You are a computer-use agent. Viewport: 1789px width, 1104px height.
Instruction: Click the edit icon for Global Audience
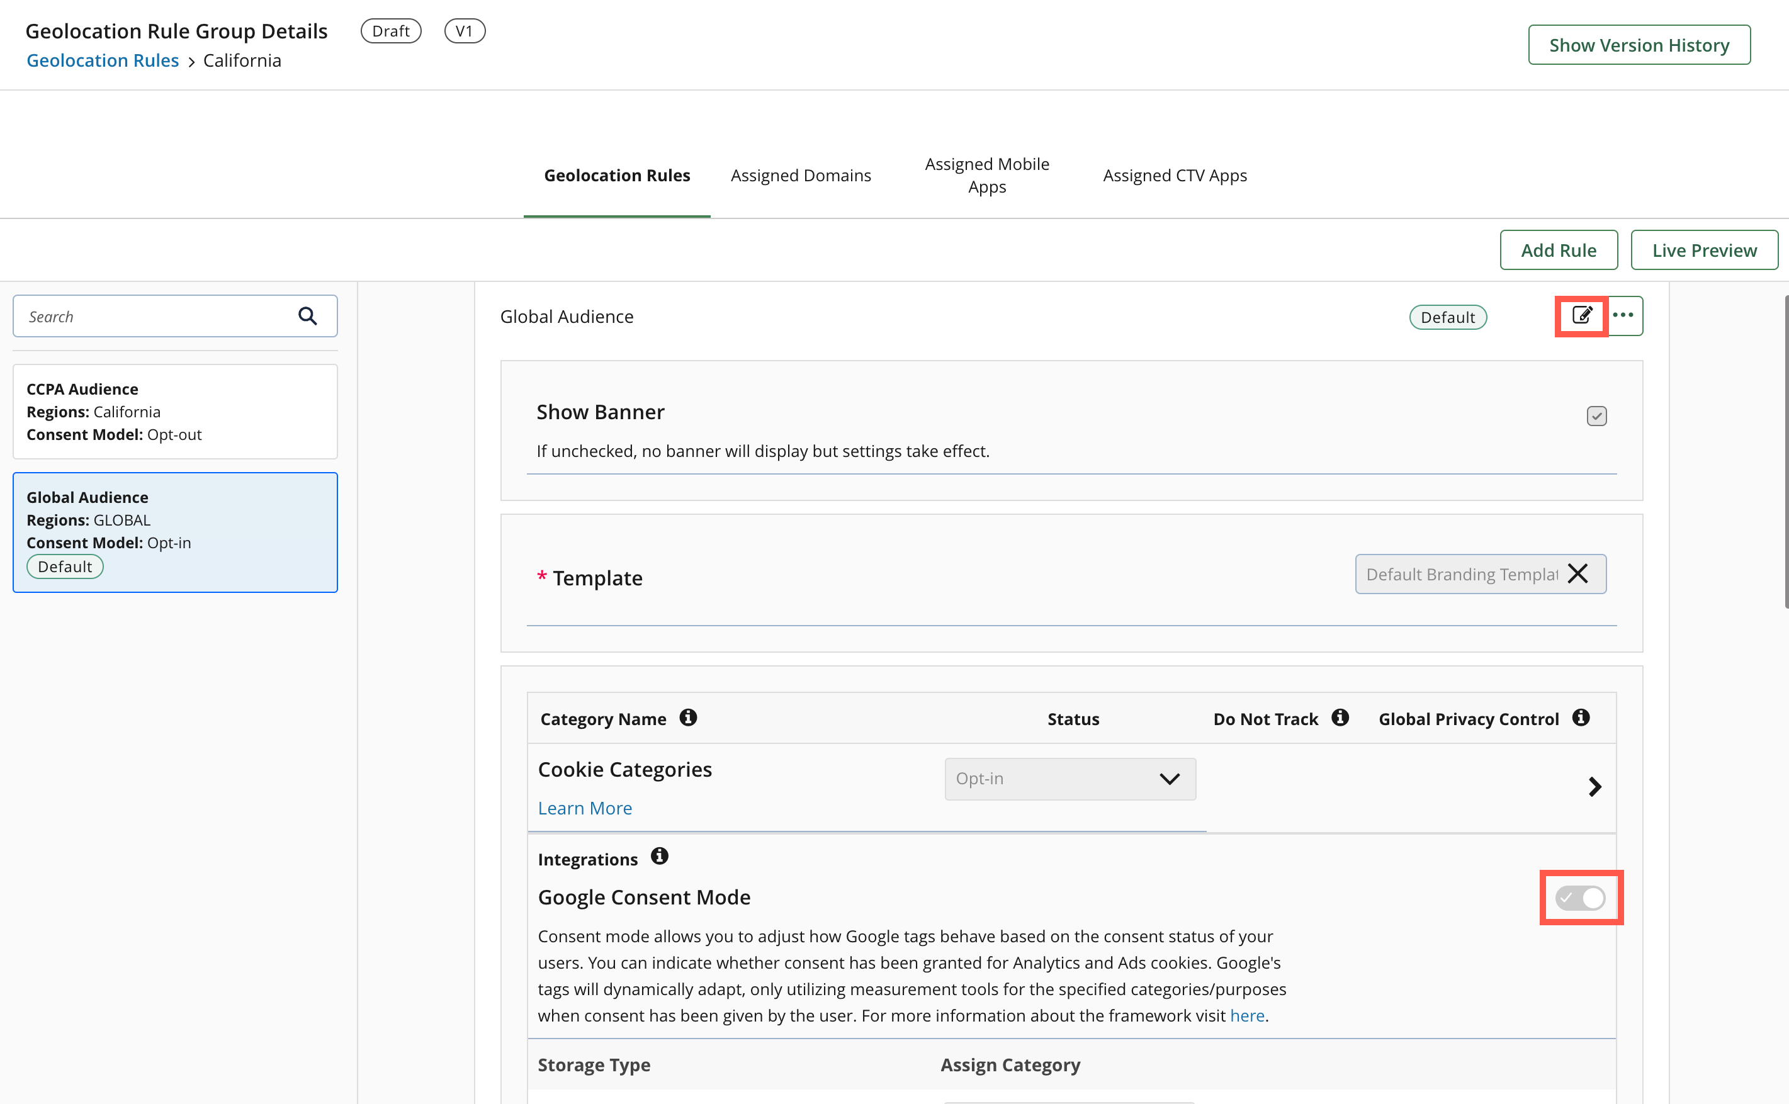(x=1581, y=315)
